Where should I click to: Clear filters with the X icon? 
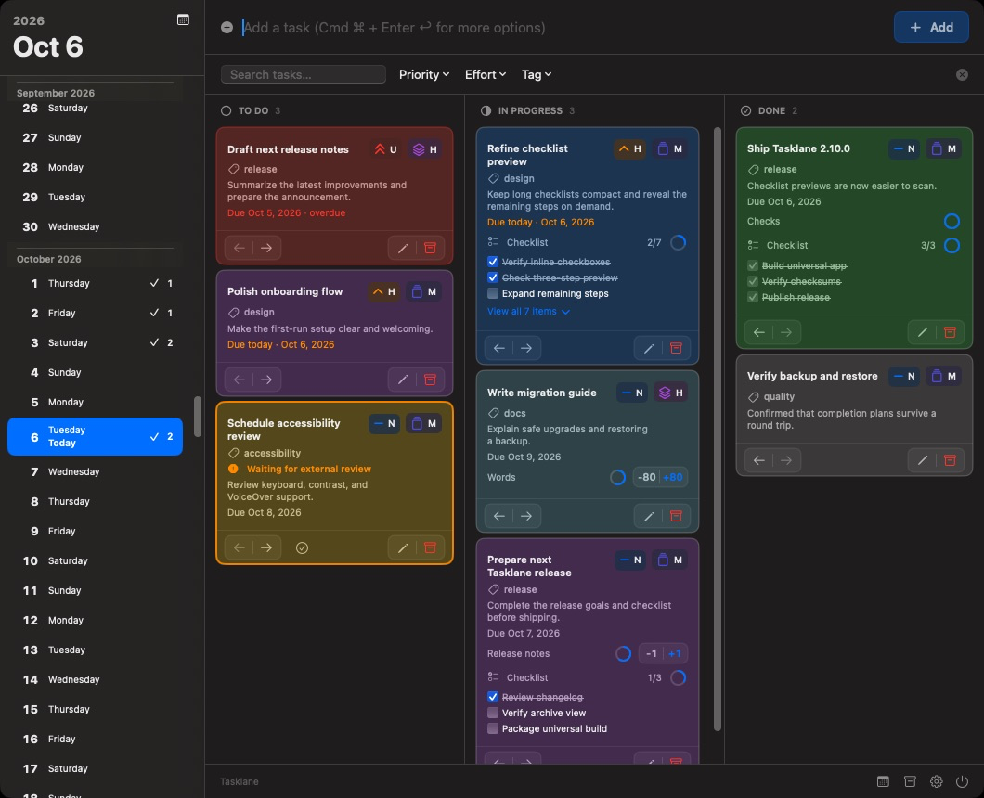pyautogui.click(x=962, y=74)
